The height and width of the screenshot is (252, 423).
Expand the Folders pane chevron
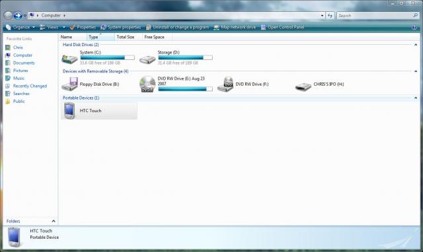point(54,221)
